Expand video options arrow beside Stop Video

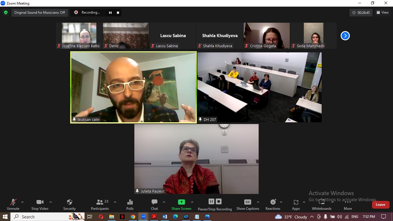(x=51, y=202)
